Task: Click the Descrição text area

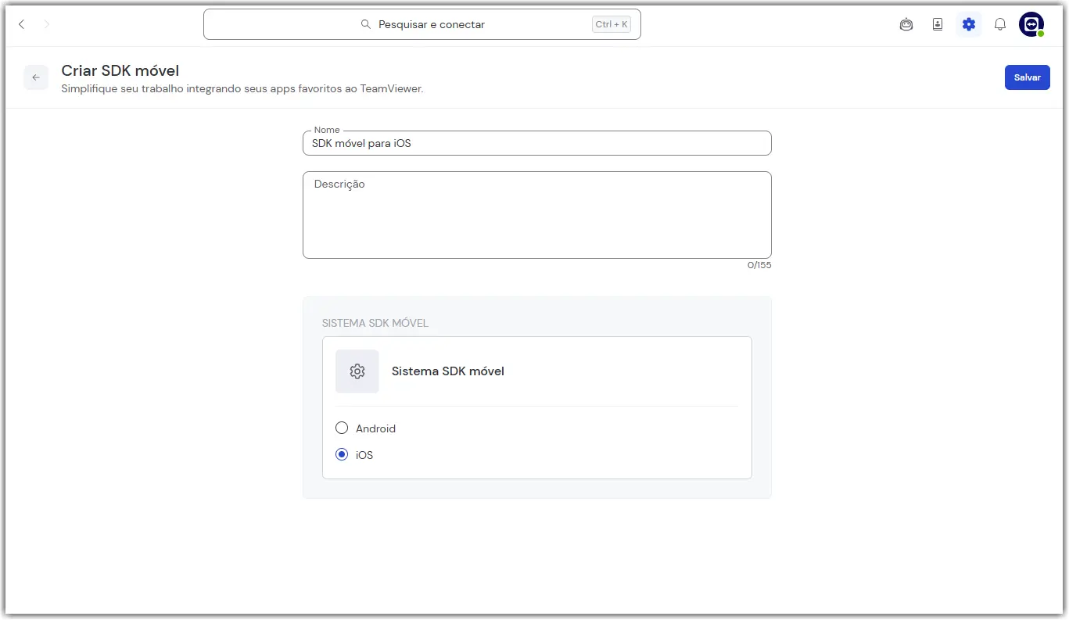Action: [x=537, y=215]
